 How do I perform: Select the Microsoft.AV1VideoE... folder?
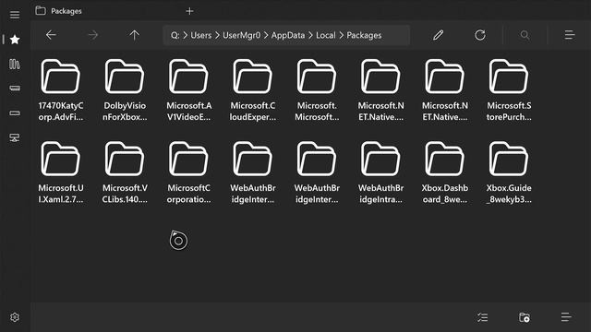coord(188,90)
